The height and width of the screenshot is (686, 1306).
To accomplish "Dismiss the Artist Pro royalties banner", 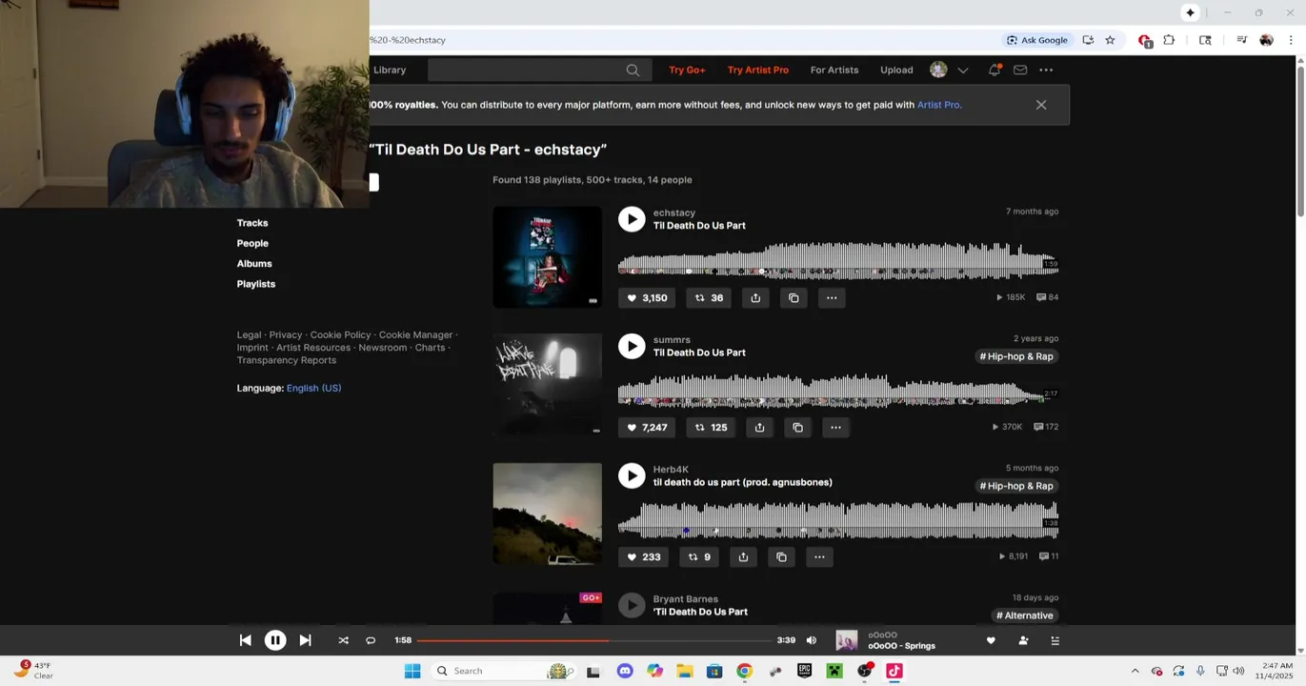I will pyautogui.click(x=1041, y=106).
